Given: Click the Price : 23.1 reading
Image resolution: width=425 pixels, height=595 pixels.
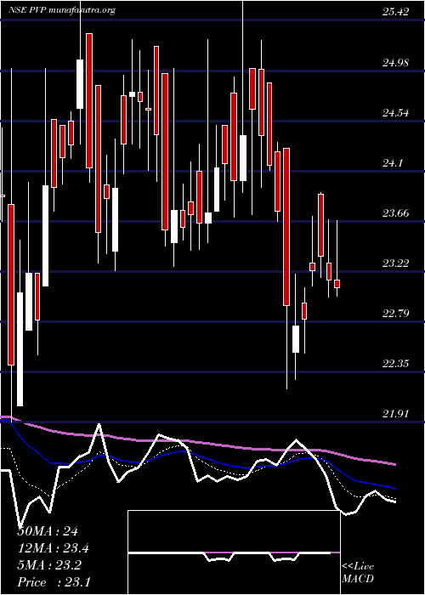Looking at the screenshot, I should point(54,581).
